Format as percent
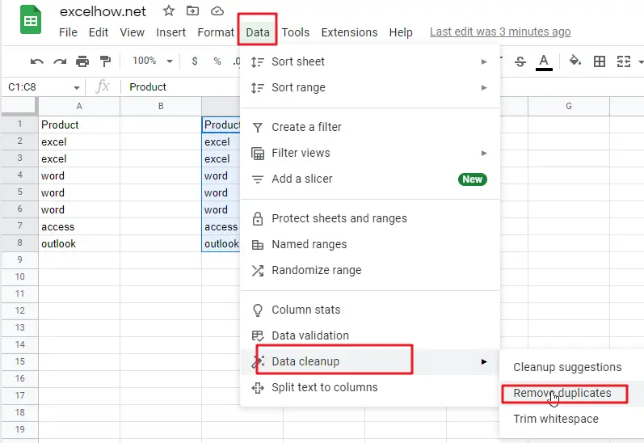 pos(217,61)
